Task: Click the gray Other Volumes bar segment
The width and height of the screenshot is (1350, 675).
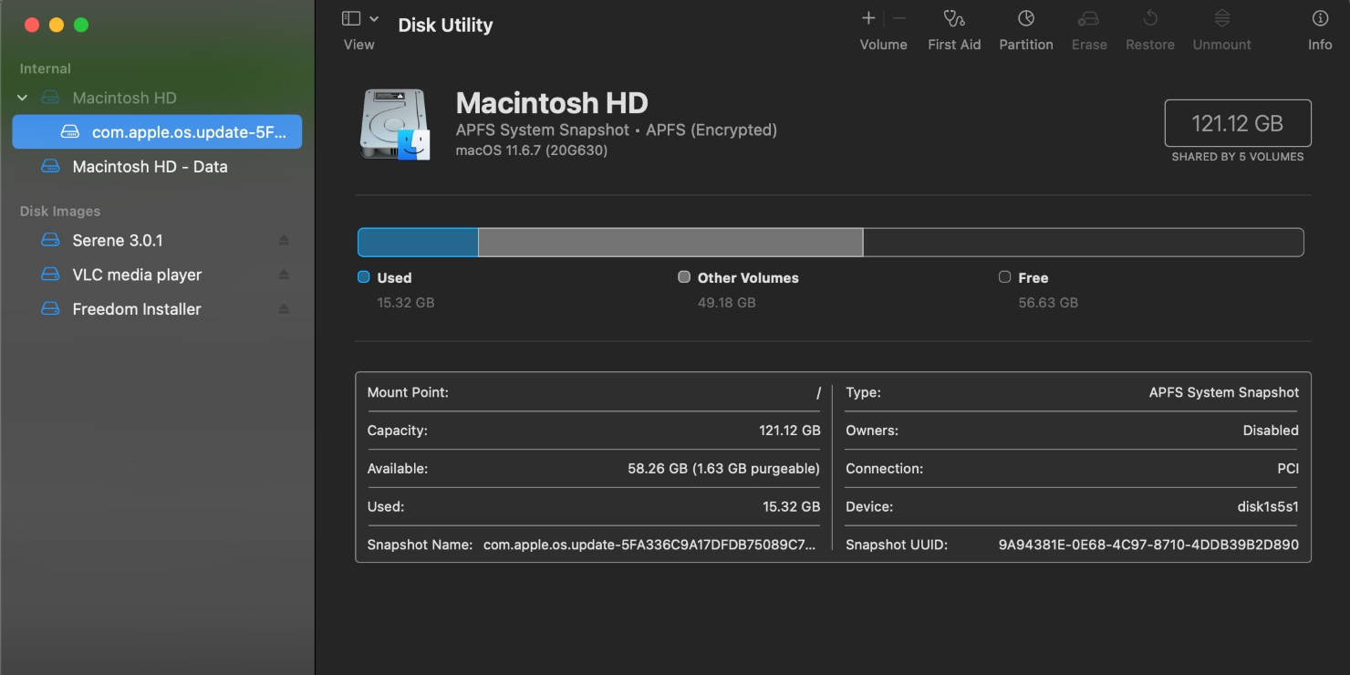Action: pos(670,243)
